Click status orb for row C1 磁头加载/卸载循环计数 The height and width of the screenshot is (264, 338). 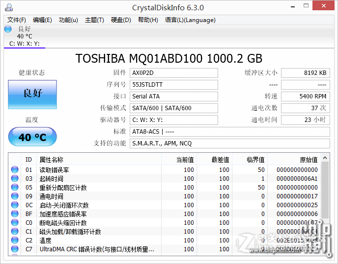pos(15,231)
